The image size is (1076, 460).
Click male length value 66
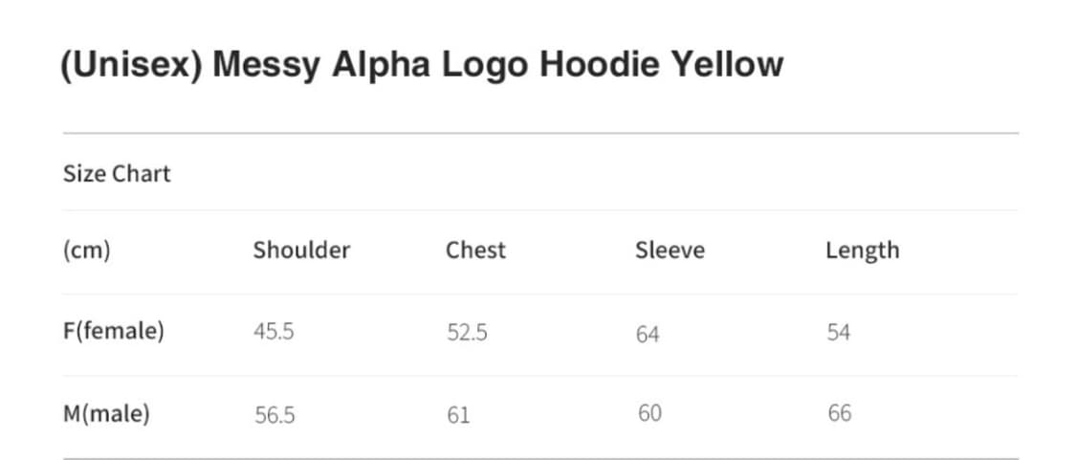[x=840, y=414]
